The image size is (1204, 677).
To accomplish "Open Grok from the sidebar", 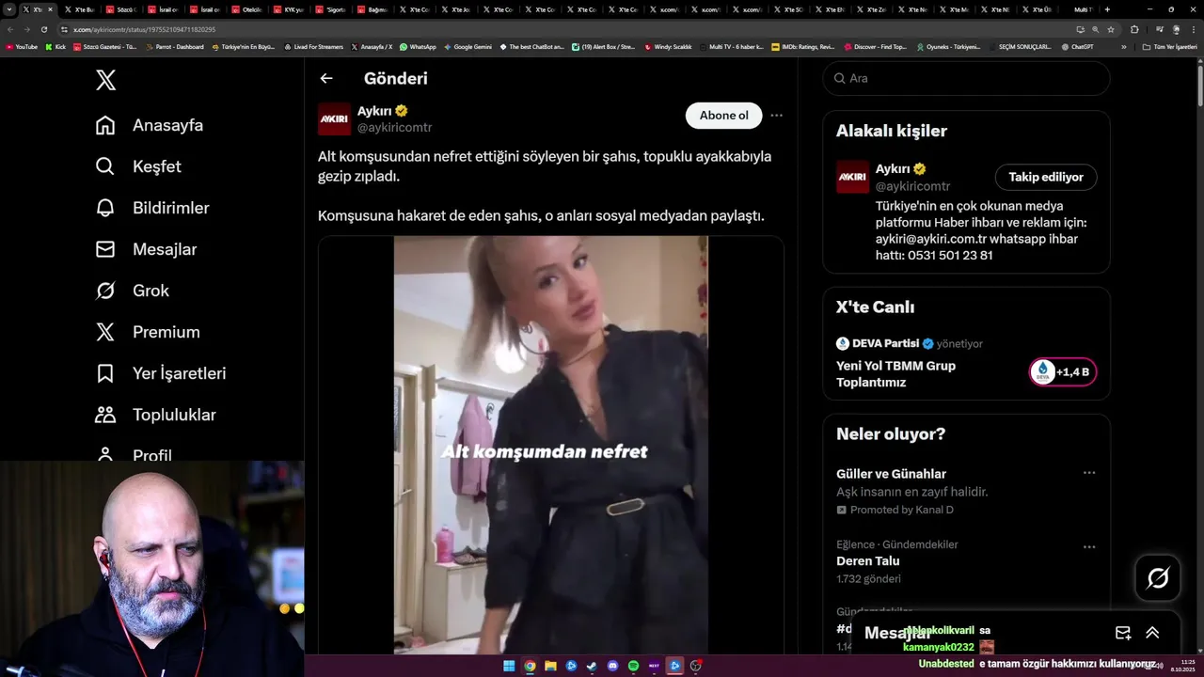I will pos(132,291).
